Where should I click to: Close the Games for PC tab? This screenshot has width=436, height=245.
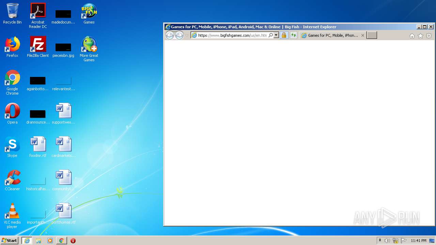(x=362, y=35)
